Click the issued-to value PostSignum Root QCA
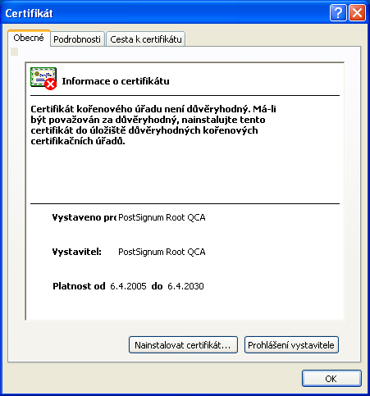Image resolution: width=370 pixels, height=396 pixels. point(162,217)
